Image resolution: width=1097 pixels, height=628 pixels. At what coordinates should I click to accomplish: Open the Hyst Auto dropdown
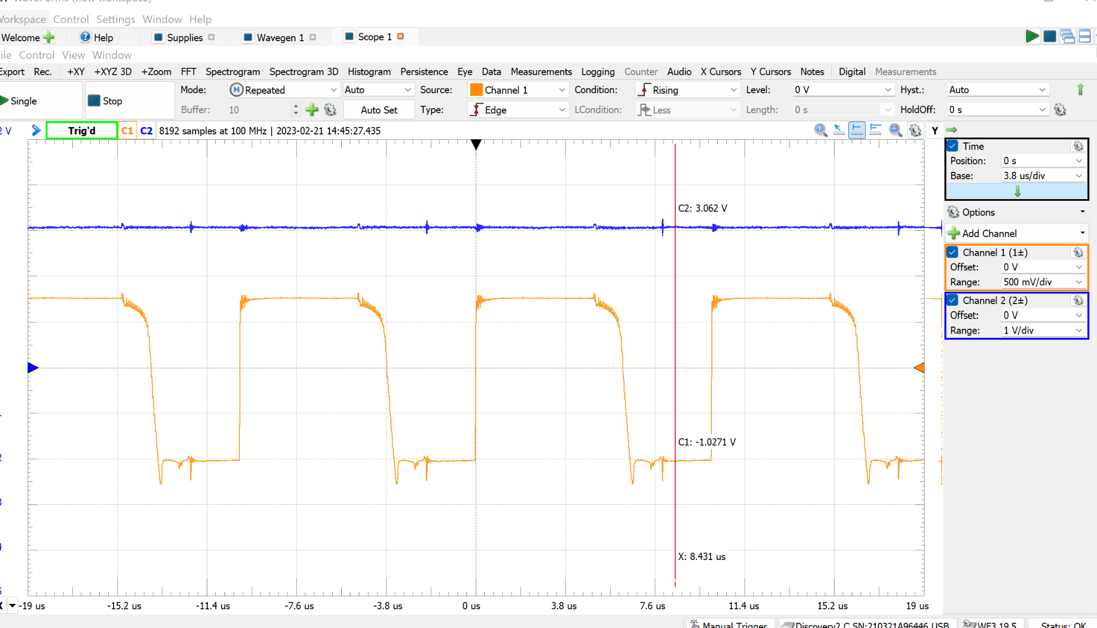tap(998, 90)
